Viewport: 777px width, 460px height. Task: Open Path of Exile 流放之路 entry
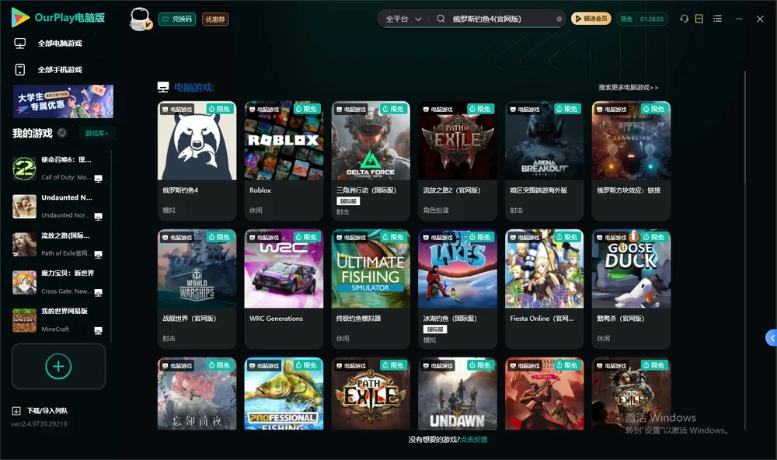[x=58, y=244]
